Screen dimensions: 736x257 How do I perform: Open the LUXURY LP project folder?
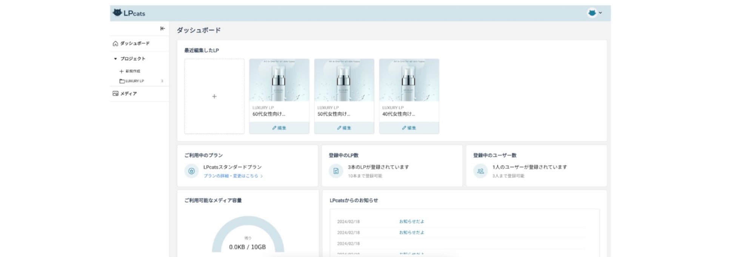(135, 81)
